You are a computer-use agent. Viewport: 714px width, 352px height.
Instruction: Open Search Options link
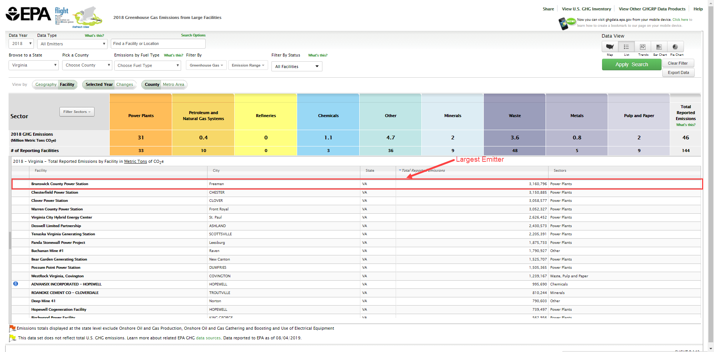[x=193, y=35]
